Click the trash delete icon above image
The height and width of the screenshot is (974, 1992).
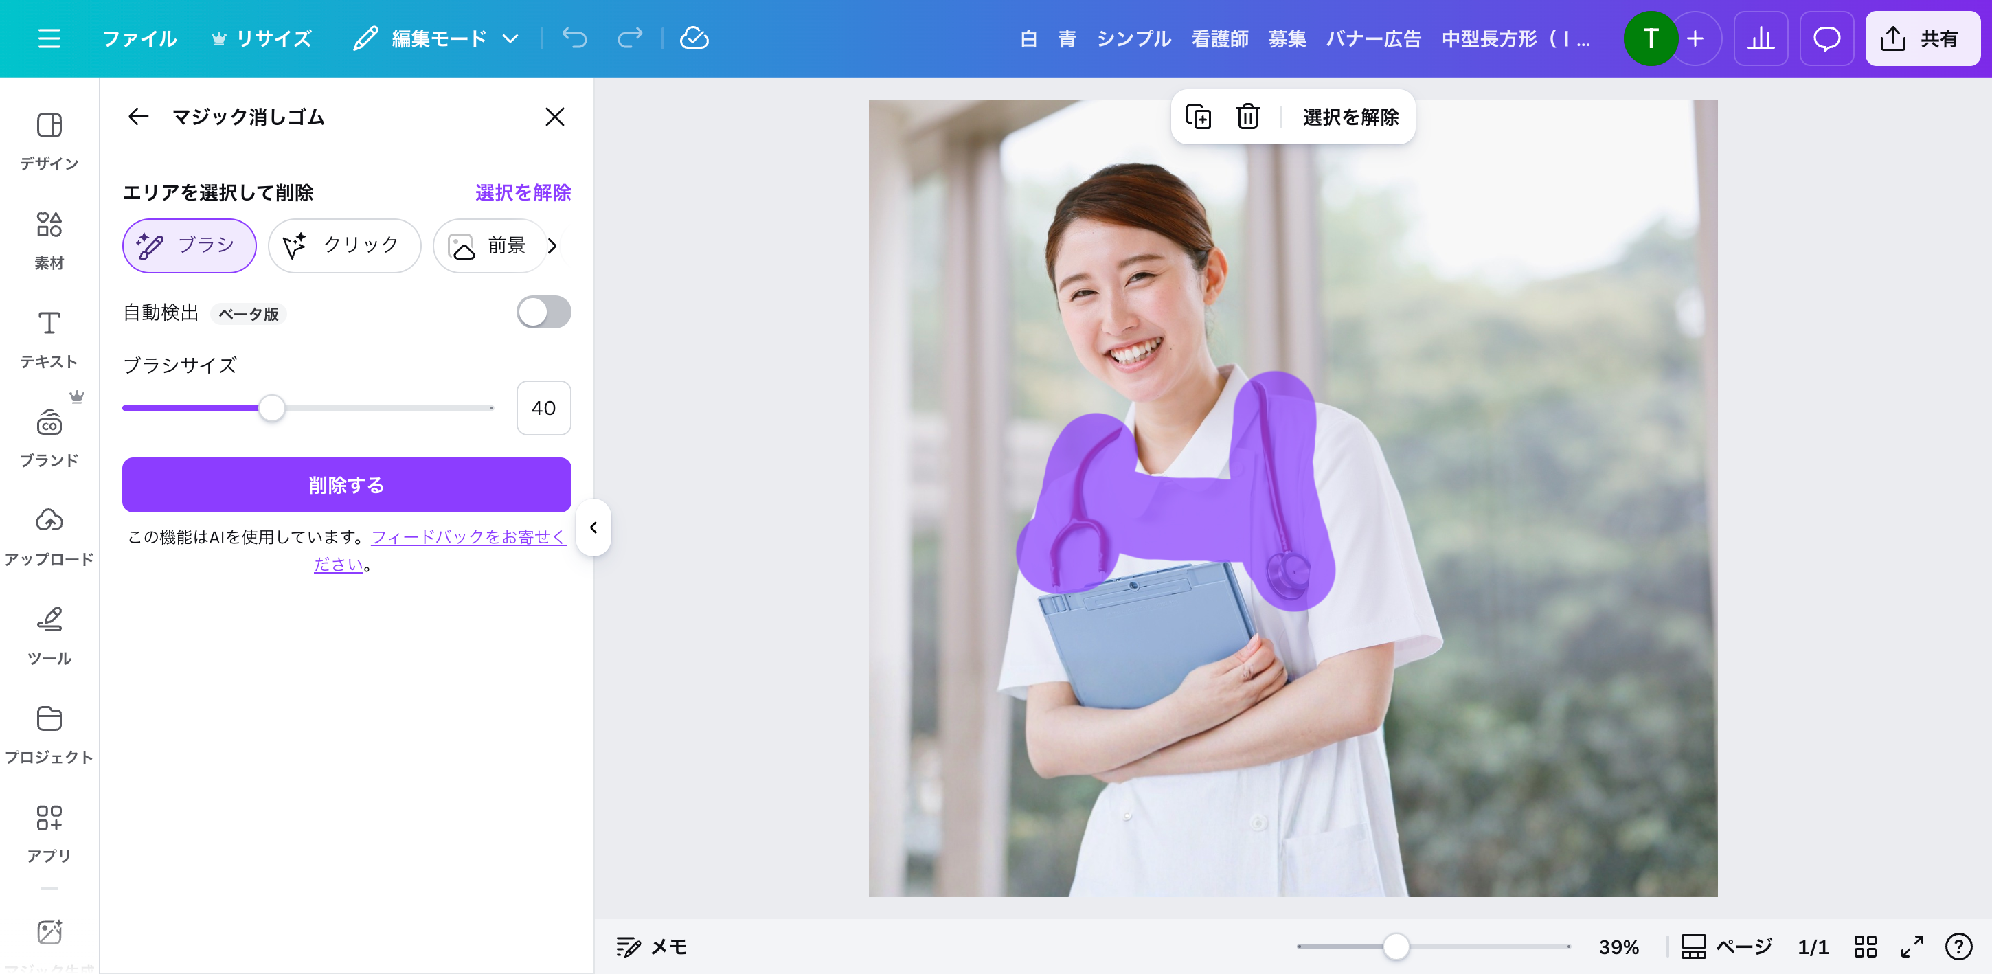1247,117
